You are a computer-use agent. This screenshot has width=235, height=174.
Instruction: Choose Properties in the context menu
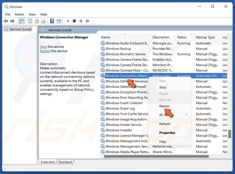[170, 133]
